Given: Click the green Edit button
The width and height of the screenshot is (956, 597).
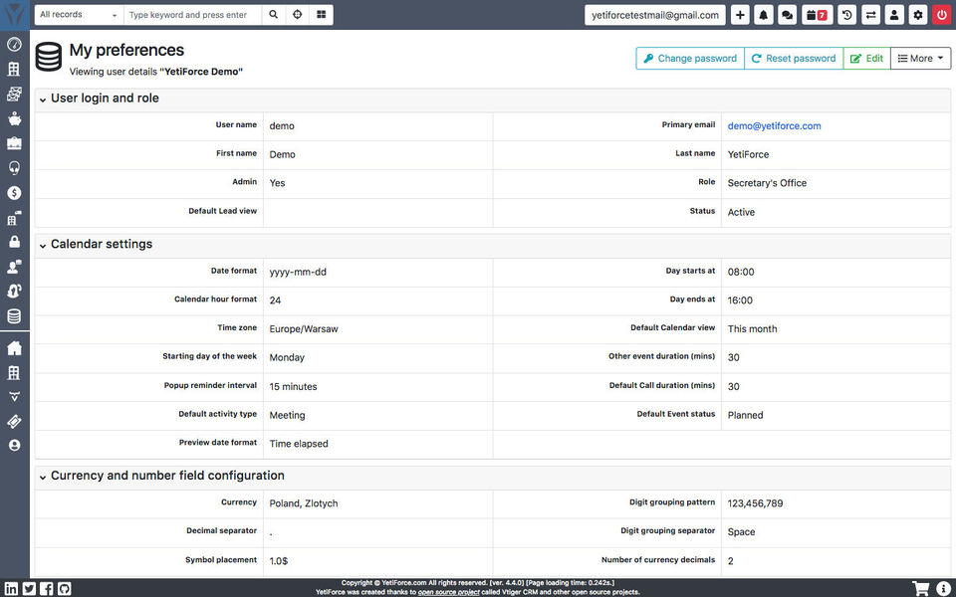Looking at the screenshot, I should pyautogui.click(x=866, y=59).
